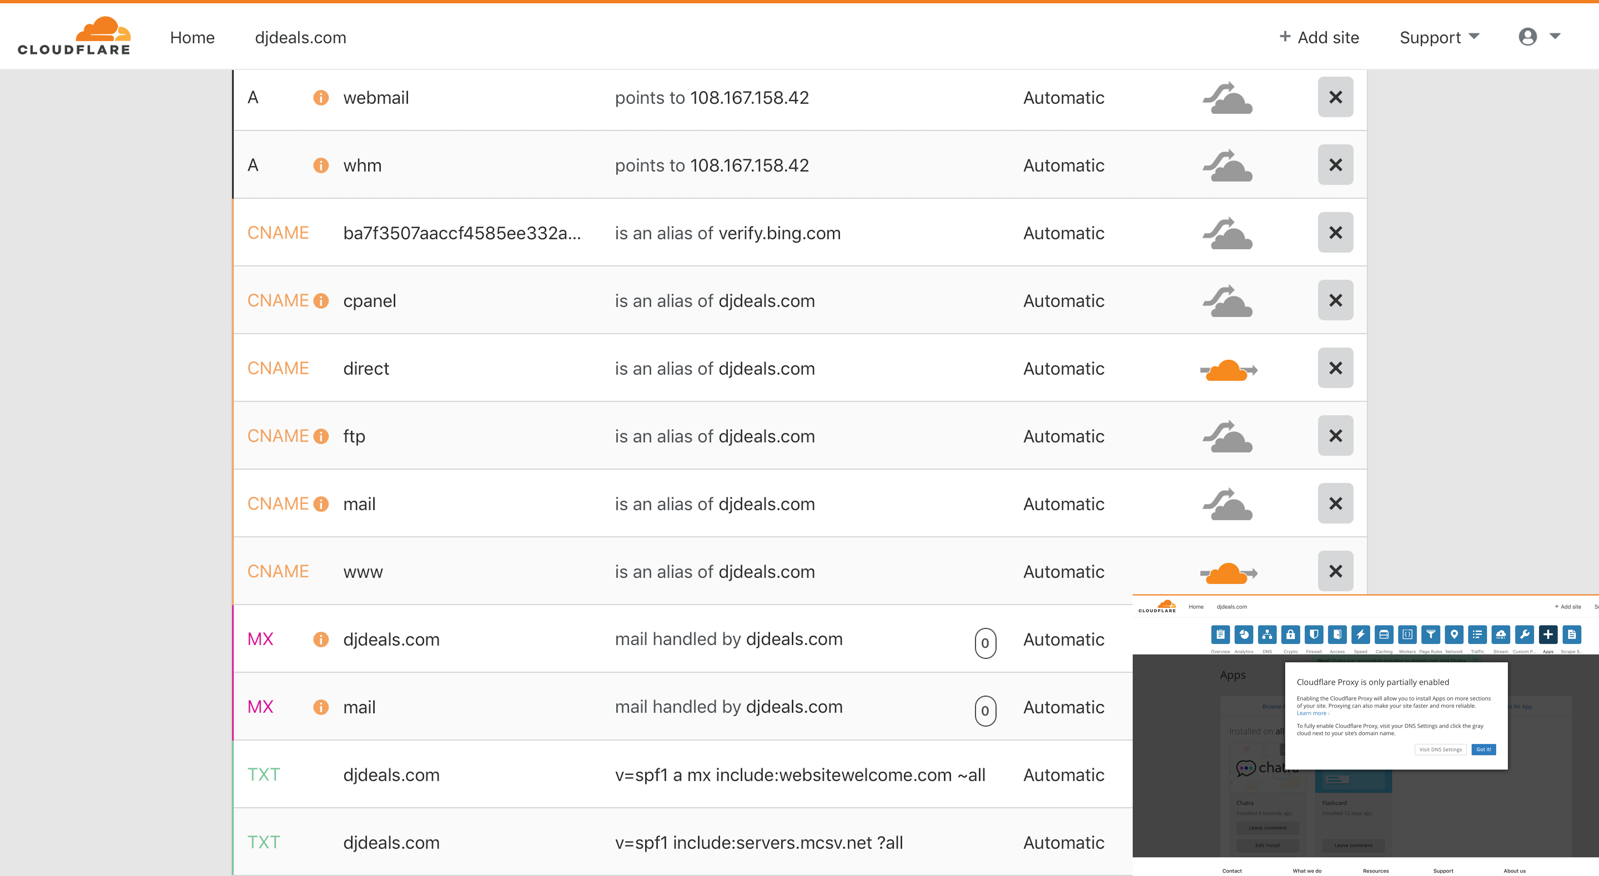Open Custom Pages wrench icon in inset

(x=1525, y=635)
